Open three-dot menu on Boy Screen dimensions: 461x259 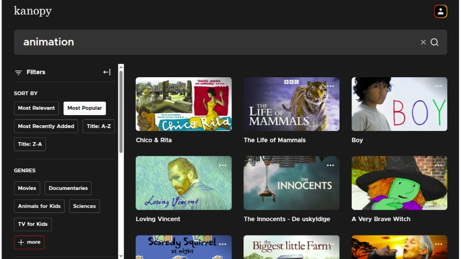point(438,86)
